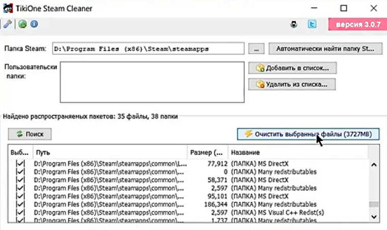The image size is (387, 230).
Task: Minimize the TikiOne Steam Cleaner window
Action: [314, 8]
